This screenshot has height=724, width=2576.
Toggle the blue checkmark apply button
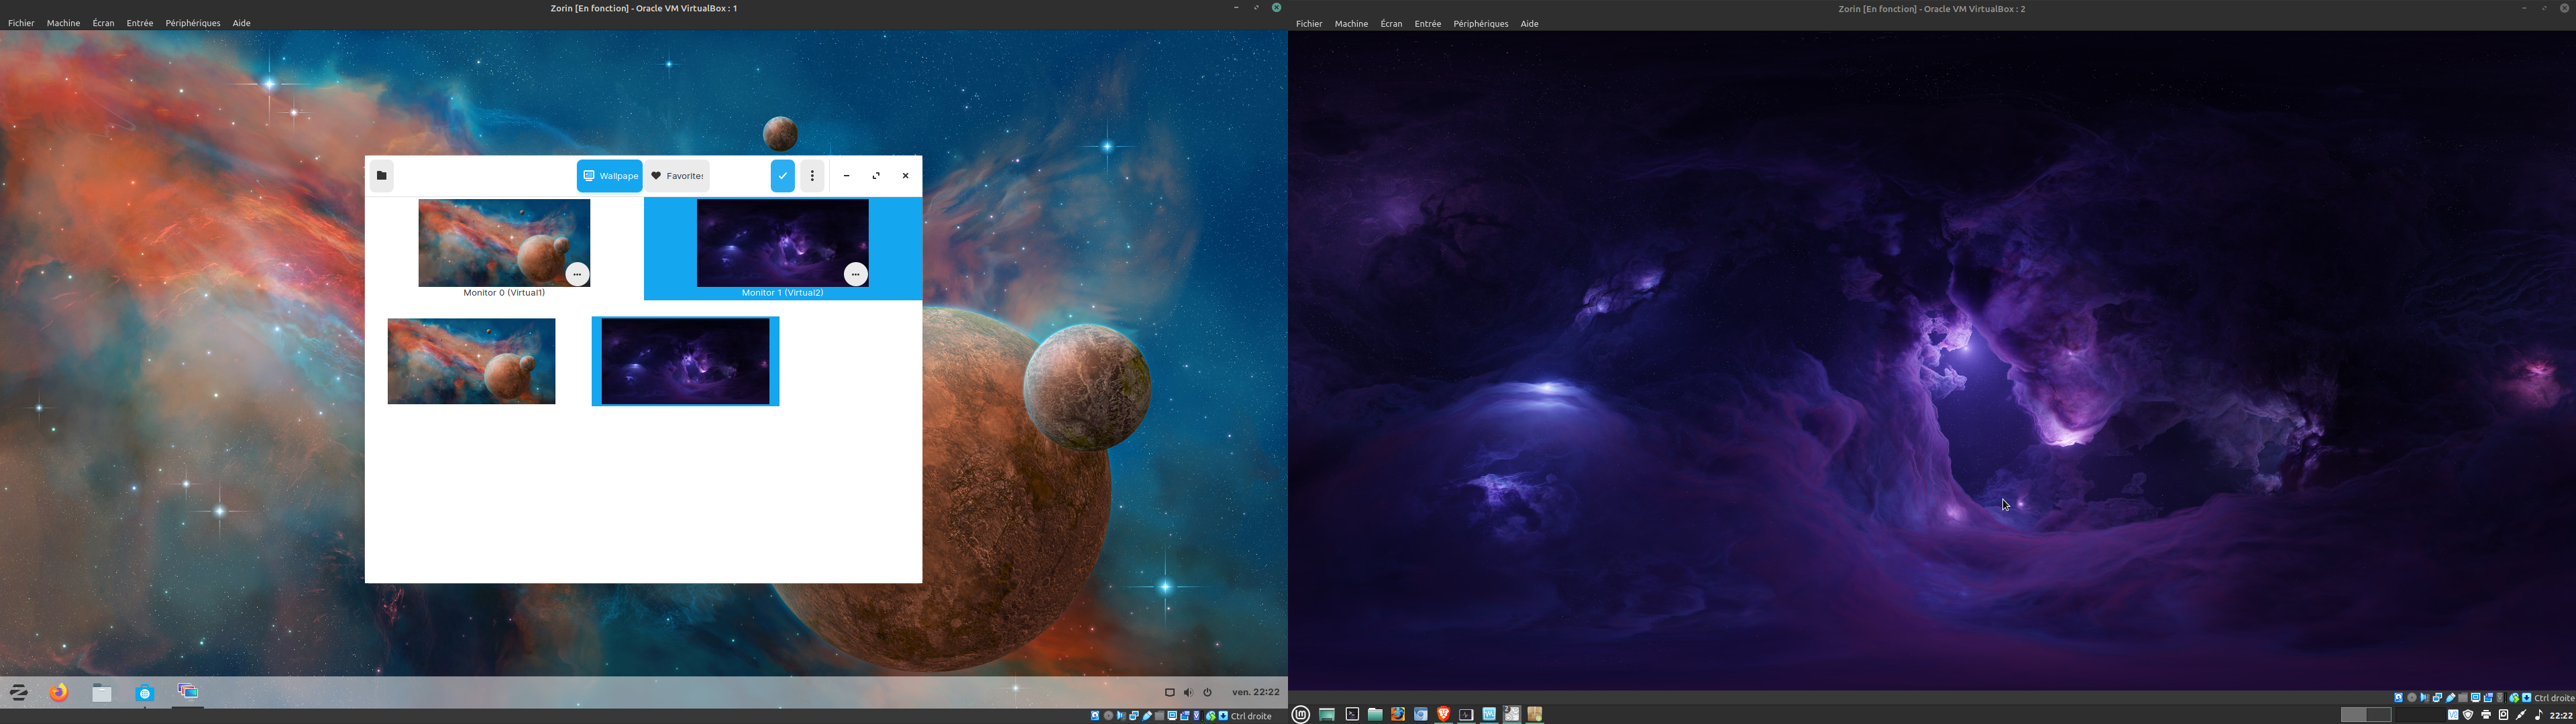(x=783, y=176)
